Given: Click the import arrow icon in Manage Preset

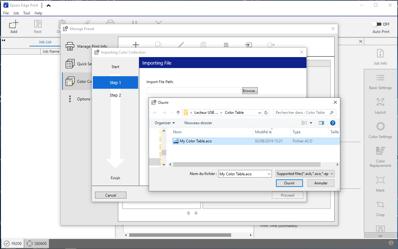Looking at the screenshot, I should pyautogui.click(x=248, y=45).
